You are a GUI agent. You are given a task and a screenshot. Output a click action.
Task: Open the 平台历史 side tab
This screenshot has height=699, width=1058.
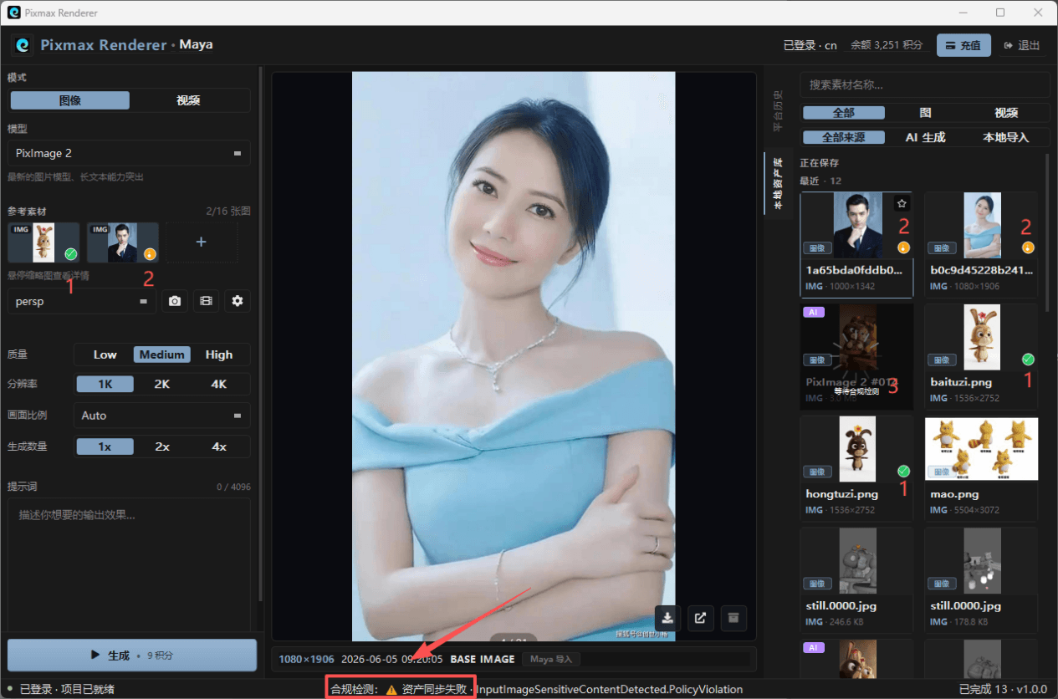tap(778, 110)
